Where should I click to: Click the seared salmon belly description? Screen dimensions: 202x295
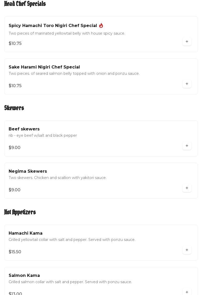(74, 73)
